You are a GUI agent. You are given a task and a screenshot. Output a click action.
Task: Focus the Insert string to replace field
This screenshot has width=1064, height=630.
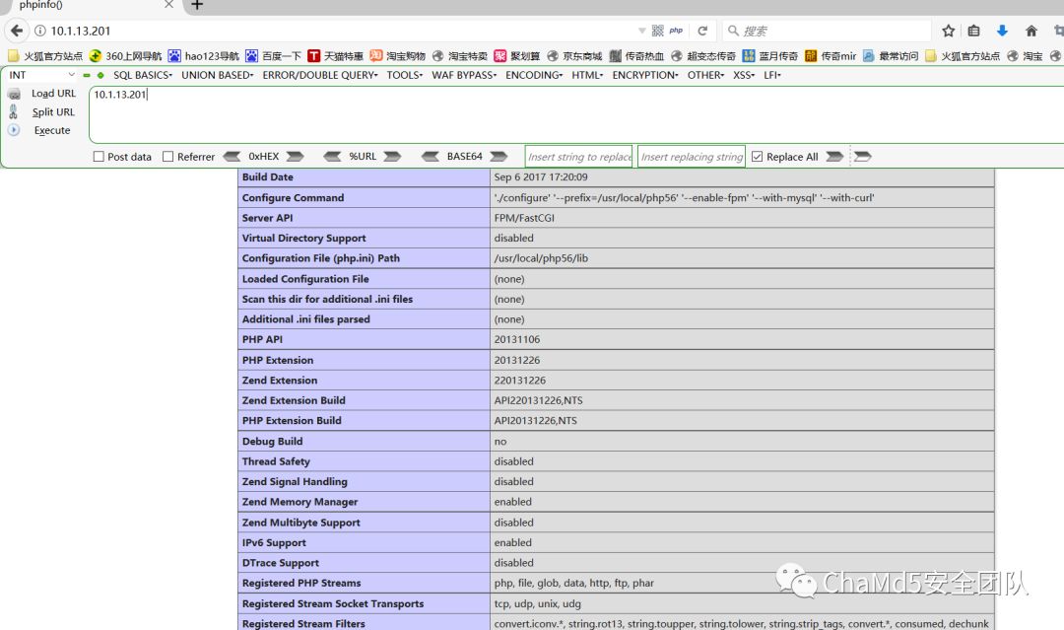point(579,156)
